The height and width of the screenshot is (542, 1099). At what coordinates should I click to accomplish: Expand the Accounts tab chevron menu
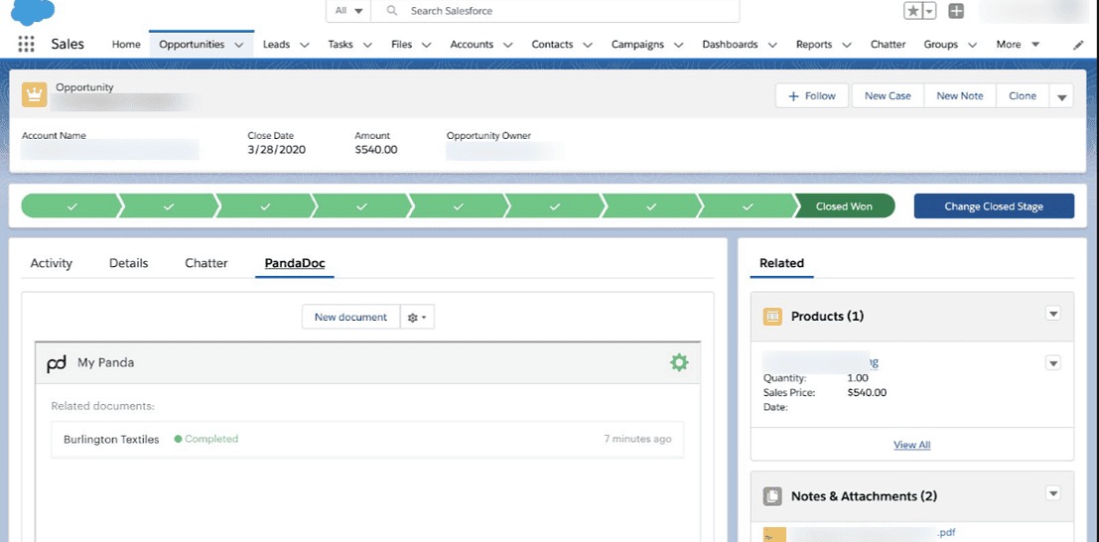pos(507,44)
